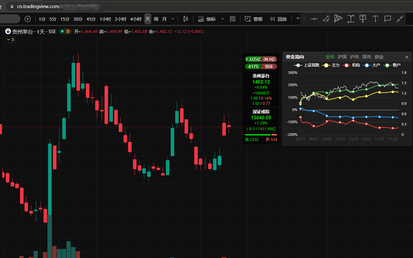This screenshot has width=413, height=258.
Task: Select the comment callout tool
Action: click(388, 19)
